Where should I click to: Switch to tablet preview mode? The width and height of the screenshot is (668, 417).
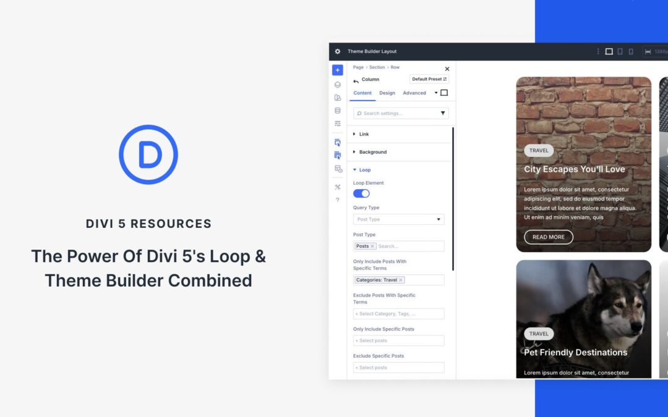coord(620,51)
